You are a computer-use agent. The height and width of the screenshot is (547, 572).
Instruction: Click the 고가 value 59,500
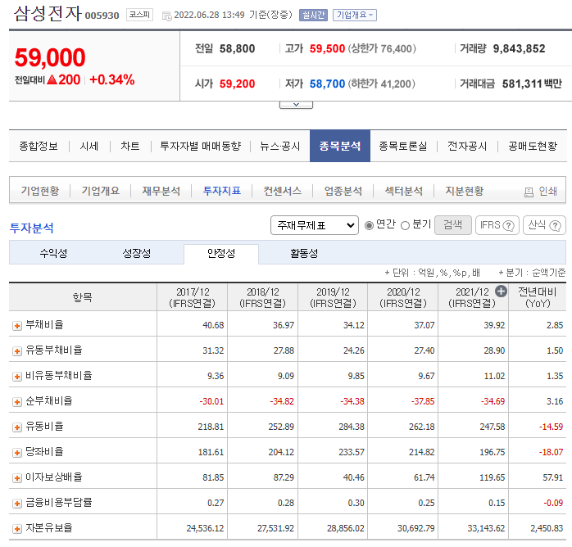[327, 49]
